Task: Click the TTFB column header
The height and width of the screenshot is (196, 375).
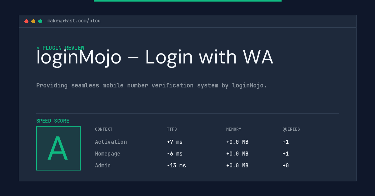Action: click(172, 129)
